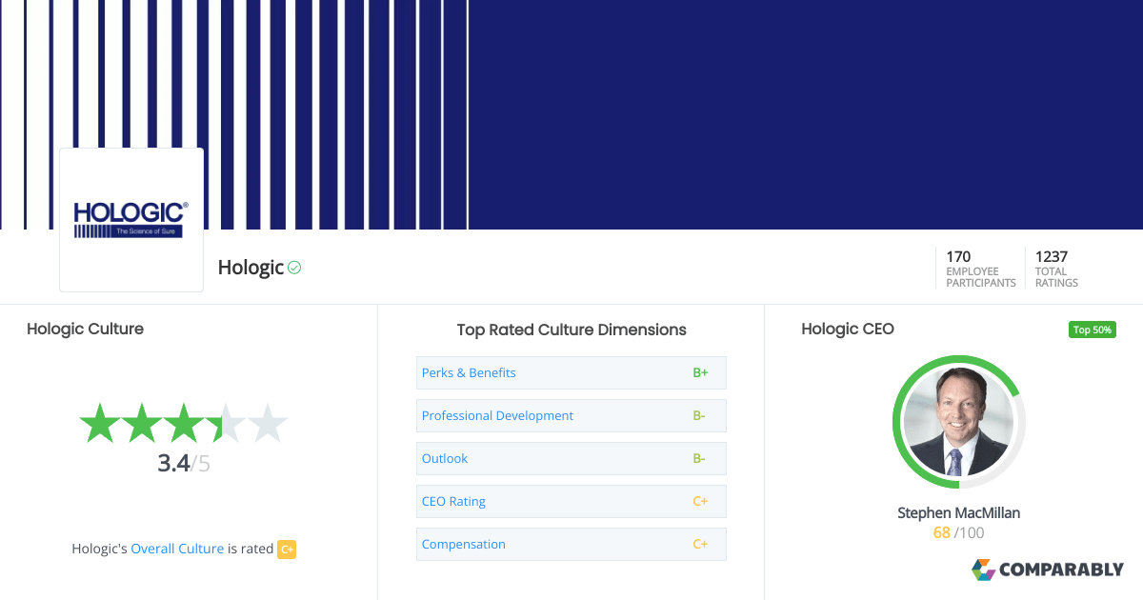
Task: Select the Top 50% badge
Action: 1092,329
